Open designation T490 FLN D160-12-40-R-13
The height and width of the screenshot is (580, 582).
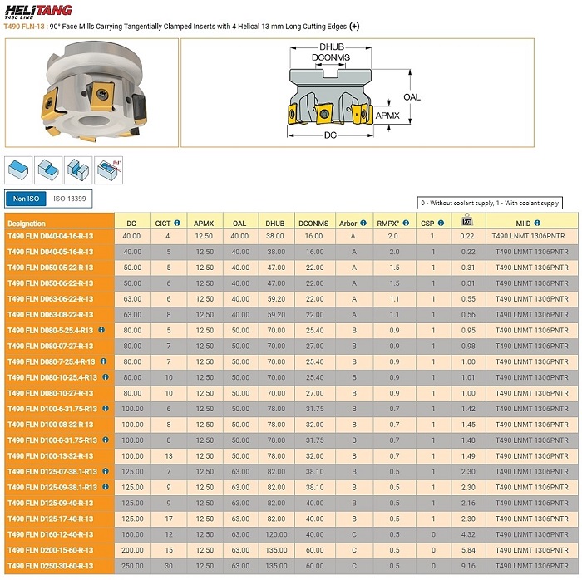(51, 534)
